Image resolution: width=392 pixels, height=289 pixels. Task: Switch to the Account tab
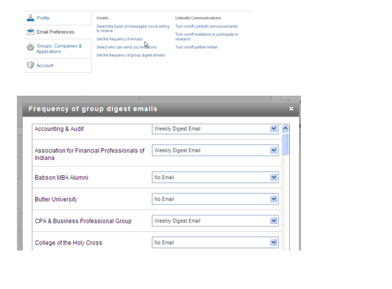pyautogui.click(x=45, y=65)
